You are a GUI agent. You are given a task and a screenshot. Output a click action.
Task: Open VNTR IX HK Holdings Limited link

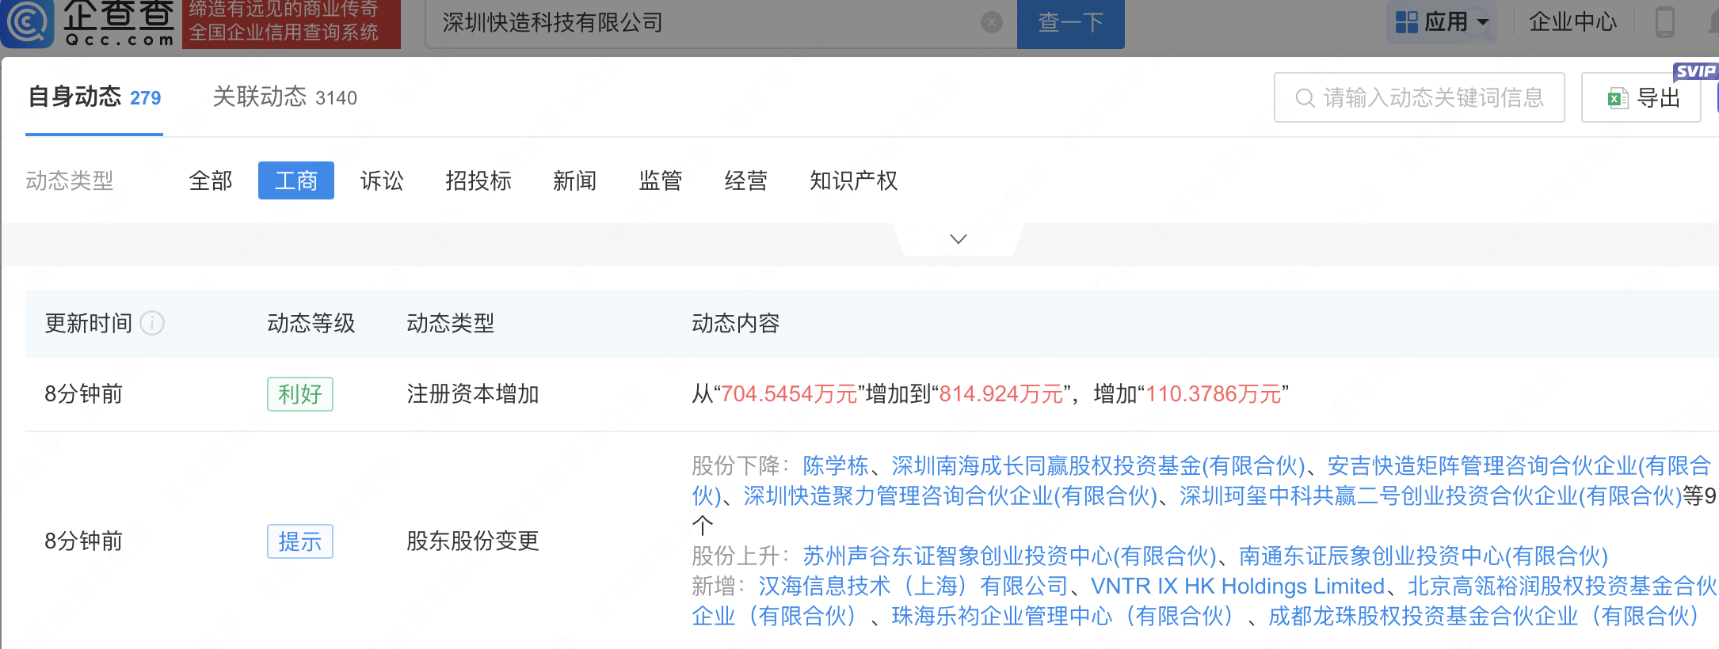pos(1237,586)
